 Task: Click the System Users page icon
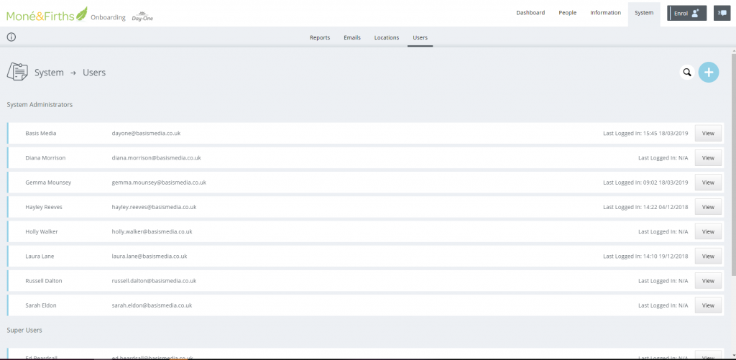click(17, 72)
